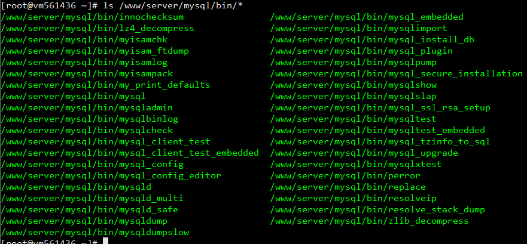
Task: Click the mysqldumpslow file path
Action: [x=95, y=232]
